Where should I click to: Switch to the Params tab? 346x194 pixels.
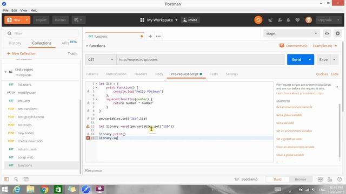click(92, 74)
